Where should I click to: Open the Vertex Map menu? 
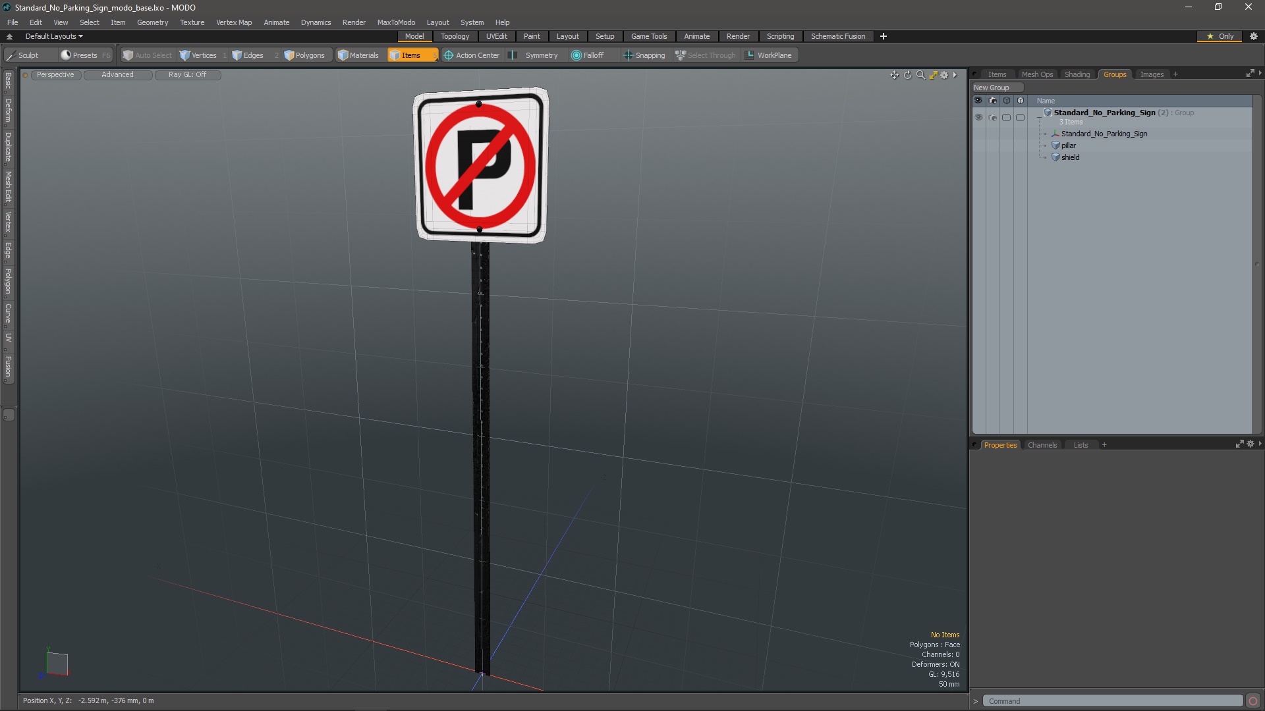click(234, 22)
